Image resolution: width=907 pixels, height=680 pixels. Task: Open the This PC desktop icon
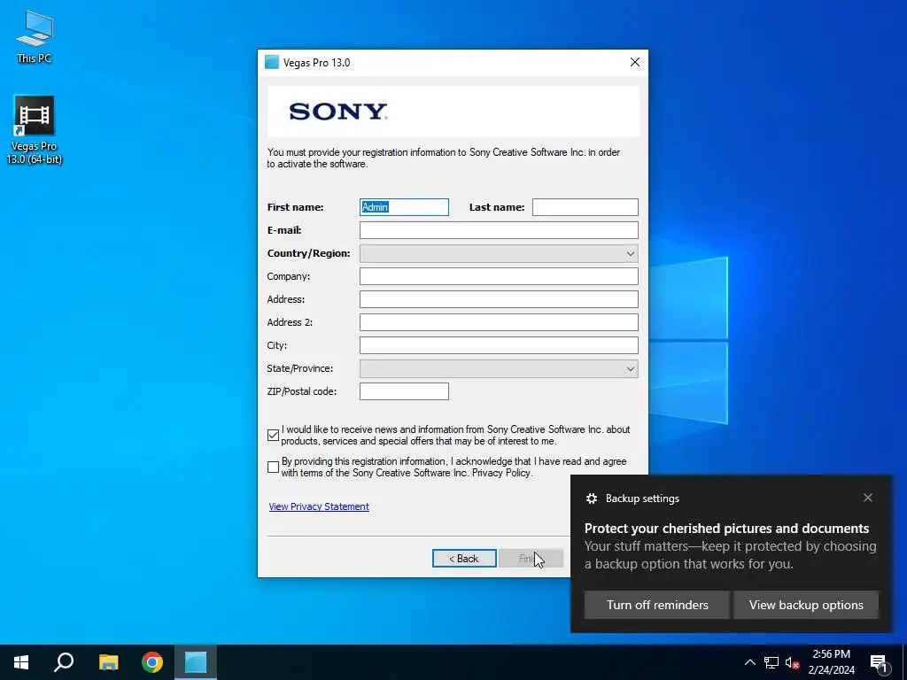tap(35, 36)
